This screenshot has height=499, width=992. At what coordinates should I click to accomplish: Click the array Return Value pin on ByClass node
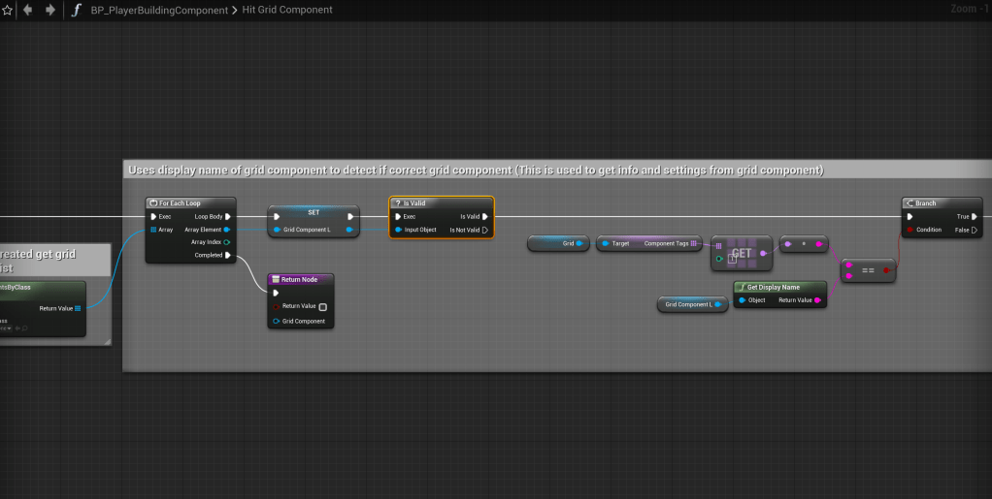point(78,309)
